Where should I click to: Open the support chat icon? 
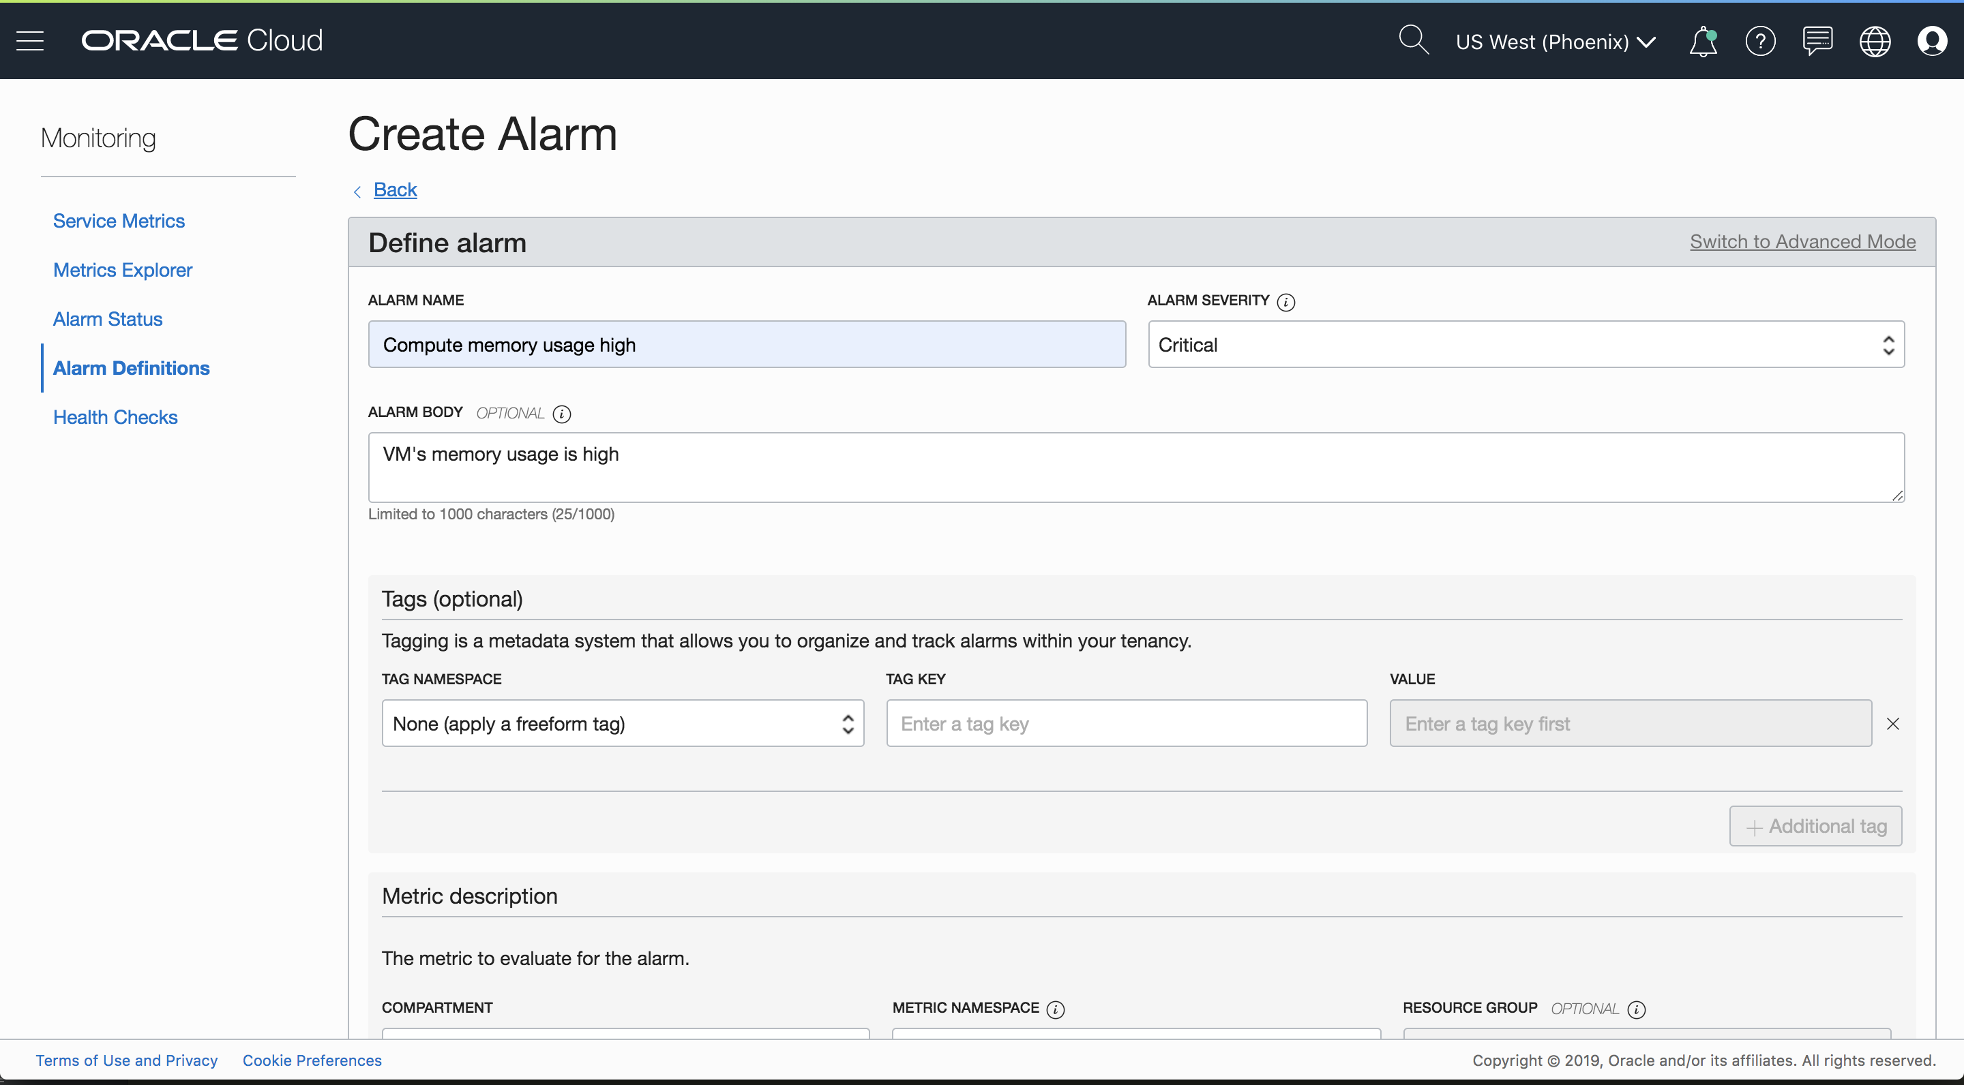coord(1817,41)
